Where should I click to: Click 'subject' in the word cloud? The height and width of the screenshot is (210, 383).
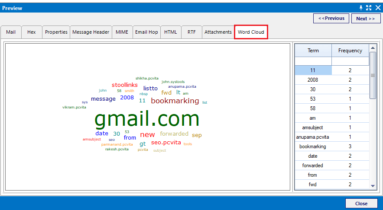click(x=159, y=150)
